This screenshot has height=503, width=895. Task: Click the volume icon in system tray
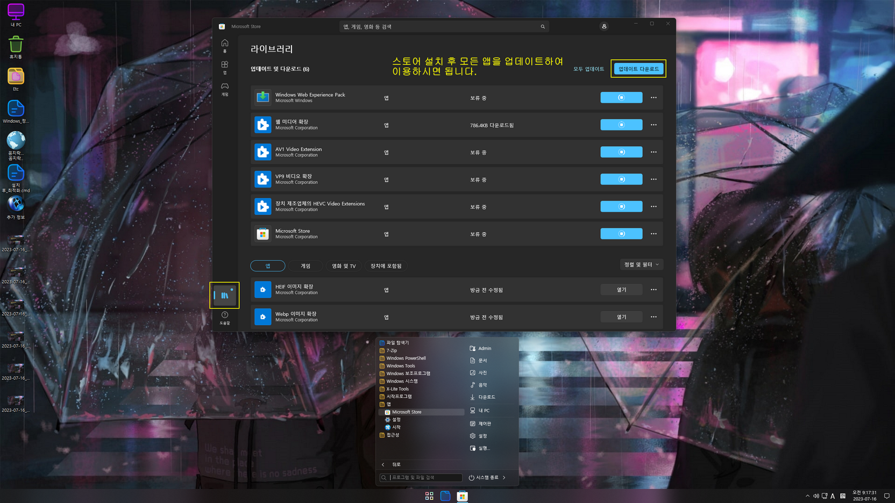[816, 496]
